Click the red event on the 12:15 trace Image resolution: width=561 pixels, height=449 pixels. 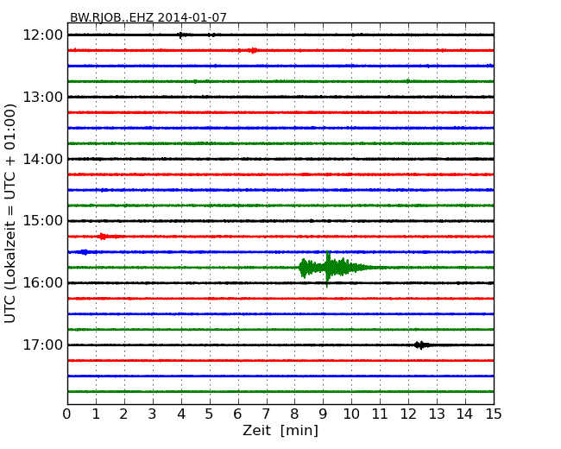point(253,50)
